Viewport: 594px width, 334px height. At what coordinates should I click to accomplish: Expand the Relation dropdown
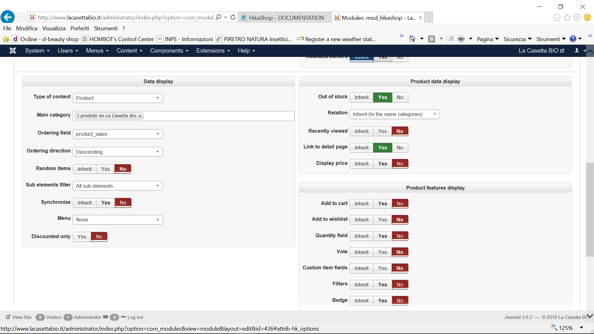[394, 114]
